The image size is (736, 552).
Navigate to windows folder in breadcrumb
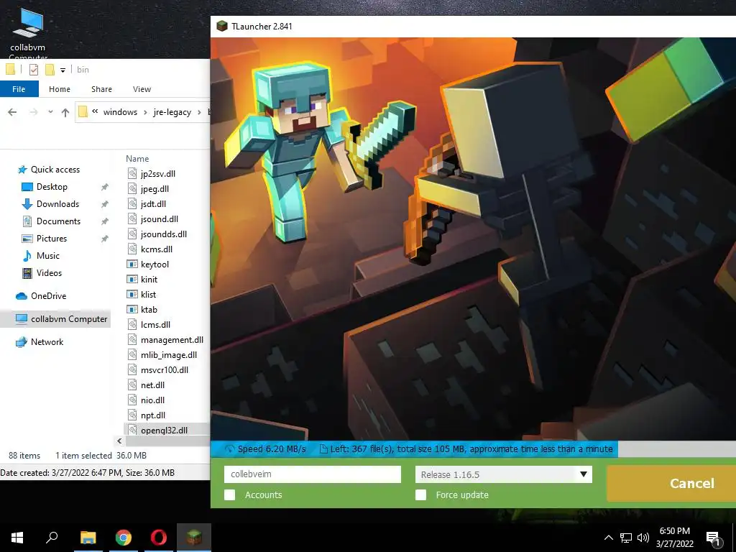[120, 111]
